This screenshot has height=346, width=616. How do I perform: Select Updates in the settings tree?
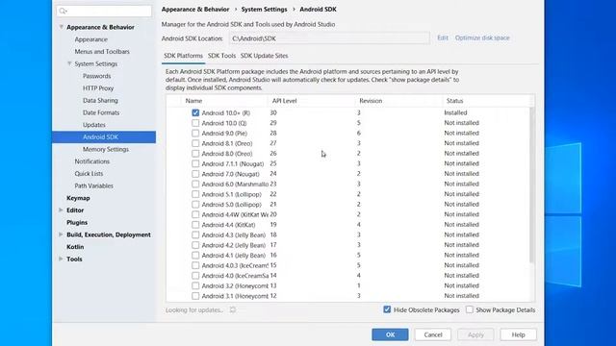tap(94, 124)
